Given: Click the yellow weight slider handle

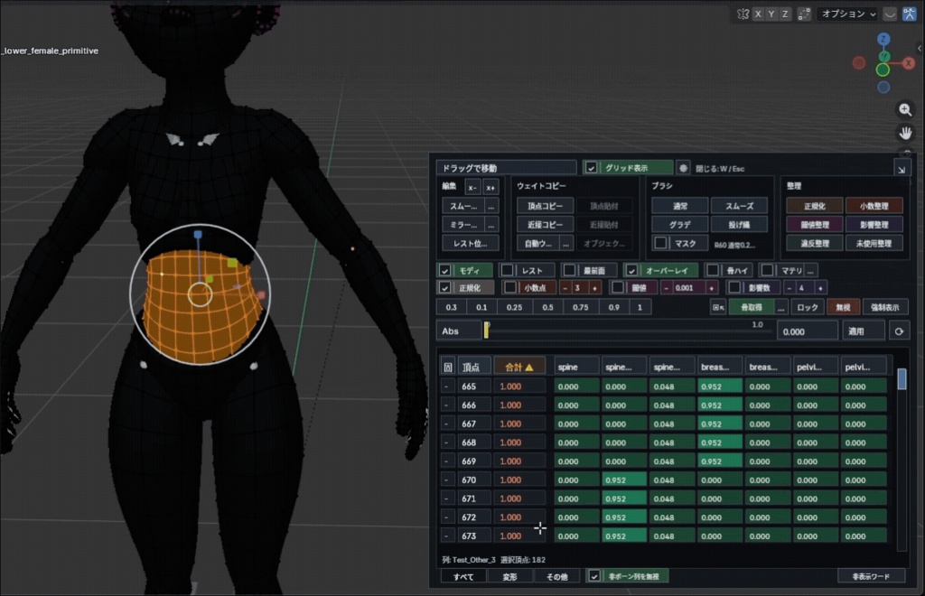Looking at the screenshot, I should [x=486, y=331].
